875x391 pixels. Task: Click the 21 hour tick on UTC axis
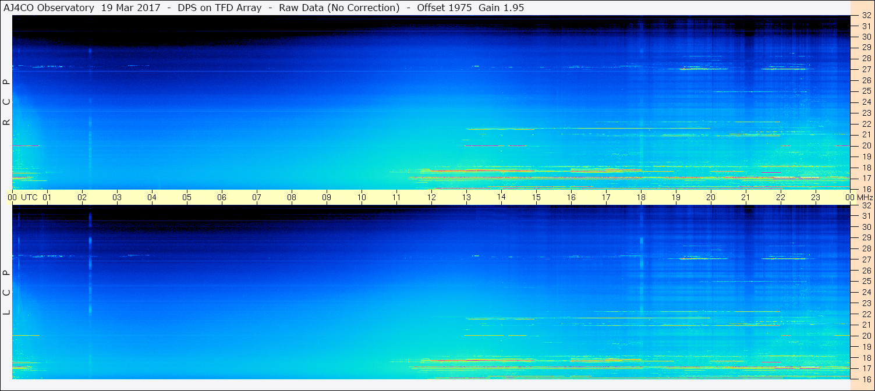[746, 197]
